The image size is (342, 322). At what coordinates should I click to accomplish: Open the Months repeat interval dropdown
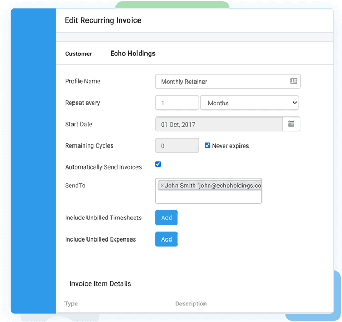249,103
